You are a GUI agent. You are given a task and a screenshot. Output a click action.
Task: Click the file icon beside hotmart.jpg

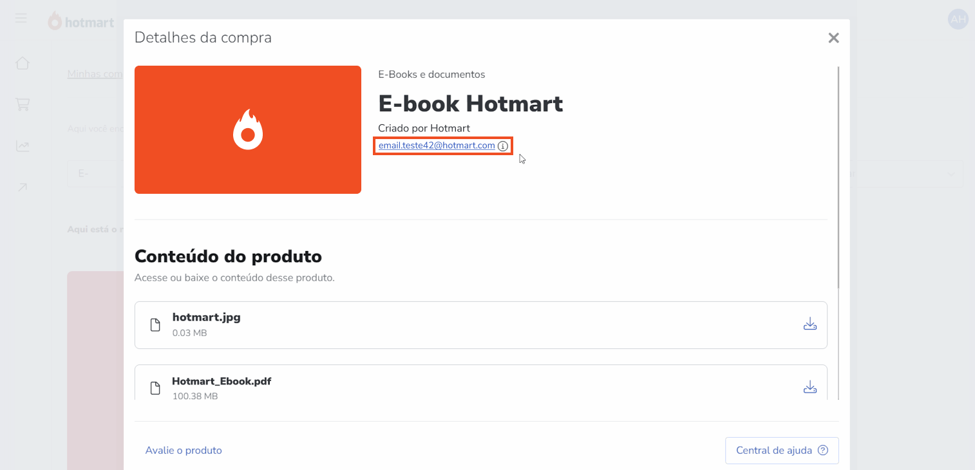(x=155, y=324)
